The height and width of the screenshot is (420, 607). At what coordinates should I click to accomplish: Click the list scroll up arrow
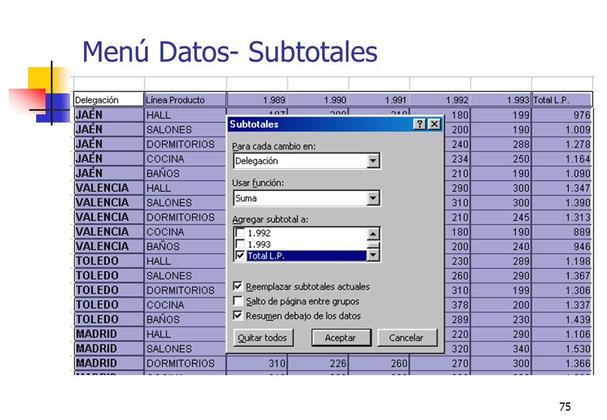[373, 233]
